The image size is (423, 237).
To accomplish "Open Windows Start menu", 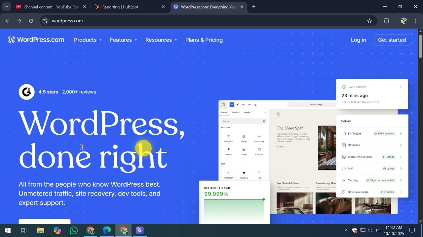I will coord(8,230).
